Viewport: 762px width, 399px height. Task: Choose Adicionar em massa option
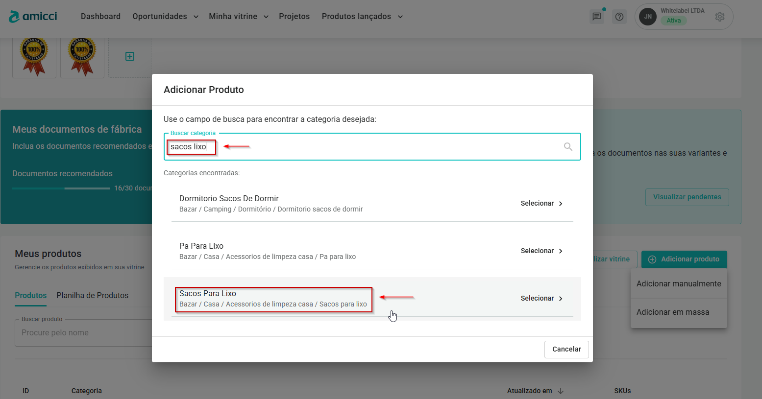tap(672, 312)
